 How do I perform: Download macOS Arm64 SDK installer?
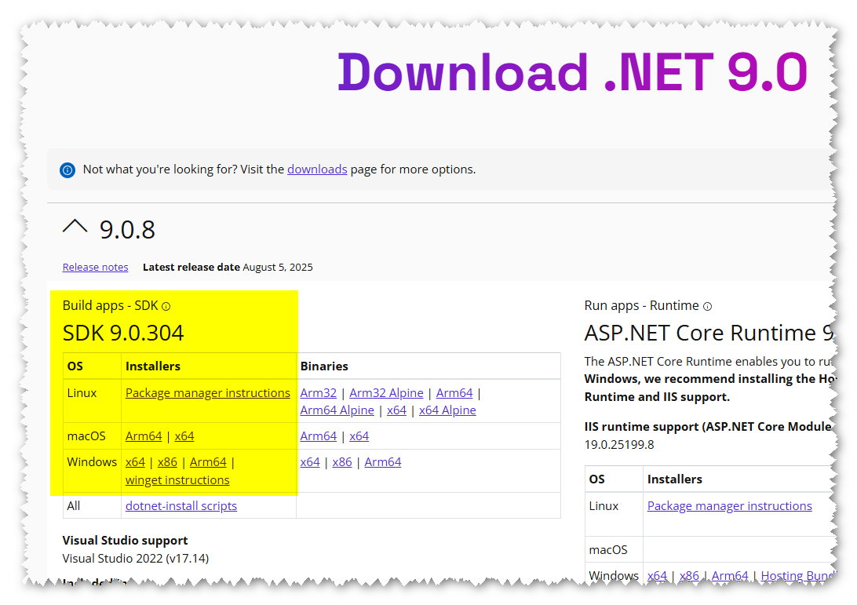point(144,436)
